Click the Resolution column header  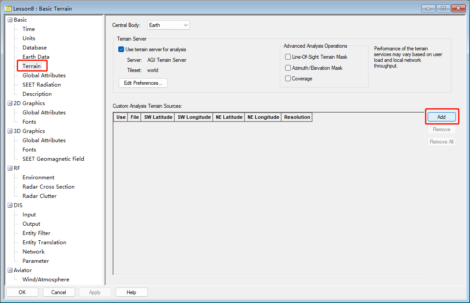tap(297, 117)
